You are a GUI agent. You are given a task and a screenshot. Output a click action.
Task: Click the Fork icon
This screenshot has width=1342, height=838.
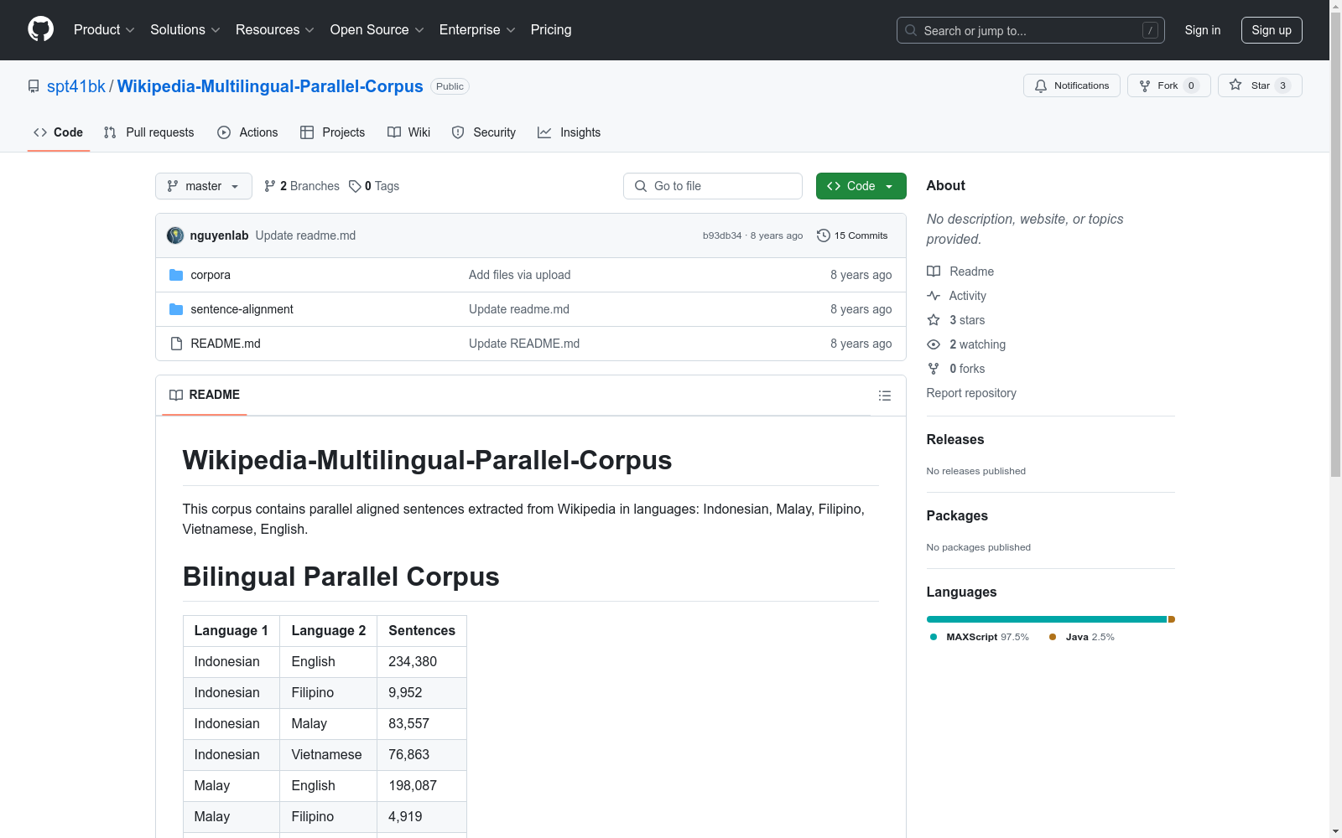[x=1145, y=85]
